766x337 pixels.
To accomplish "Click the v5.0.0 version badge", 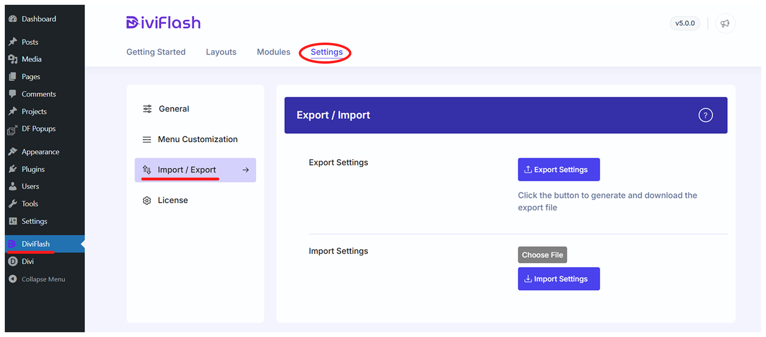I will click(685, 23).
